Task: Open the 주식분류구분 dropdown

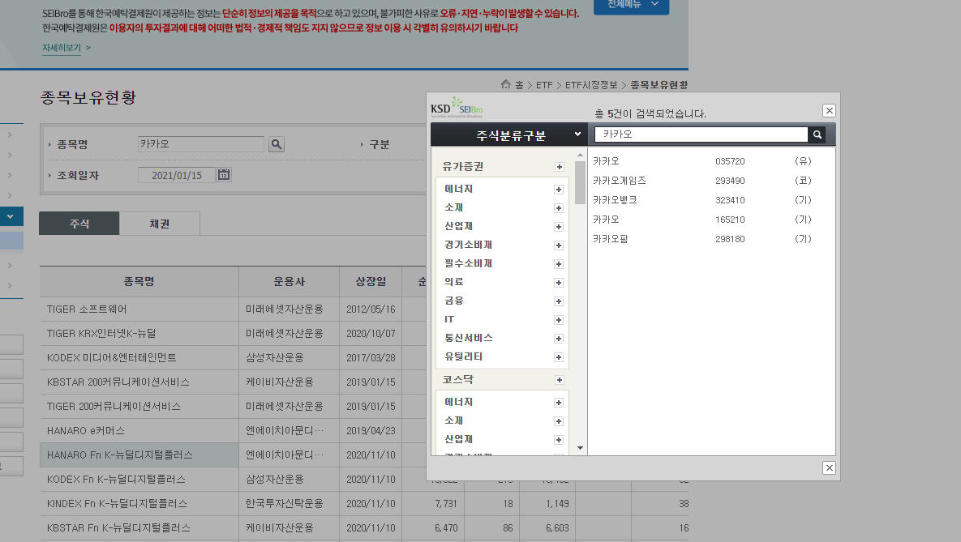Action: click(508, 134)
